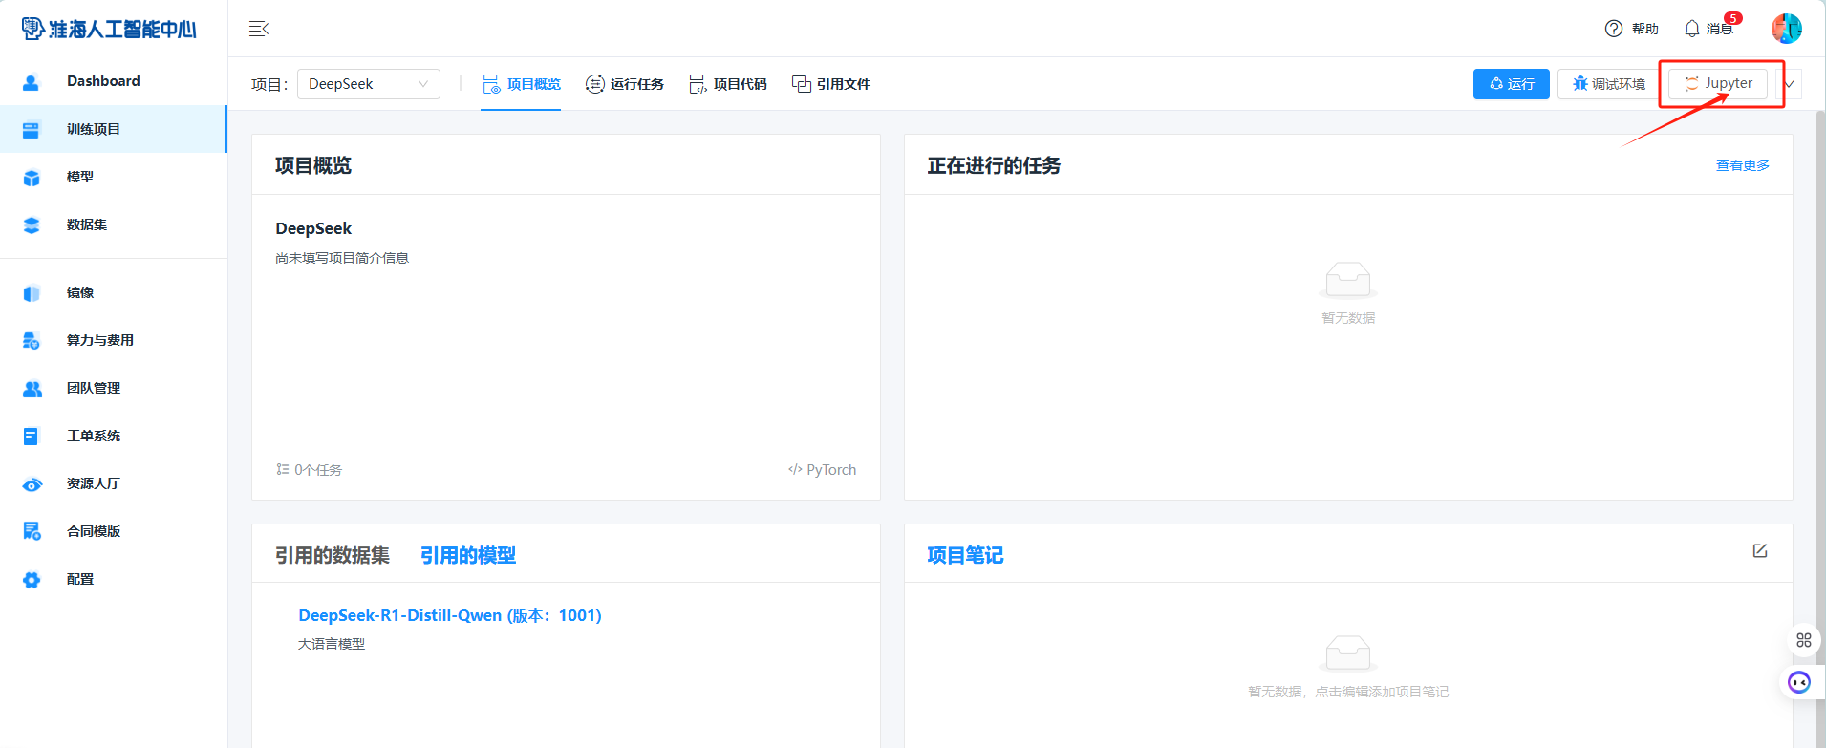The height and width of the screenshot is (748, 1826).
Task: Click the 合同模版 file icon
Action: tap(32, 532)
